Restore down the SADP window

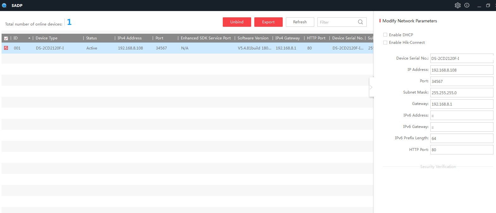point(488,5)
